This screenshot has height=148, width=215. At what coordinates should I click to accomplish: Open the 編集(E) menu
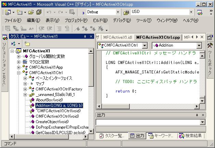tap(34, 20)
